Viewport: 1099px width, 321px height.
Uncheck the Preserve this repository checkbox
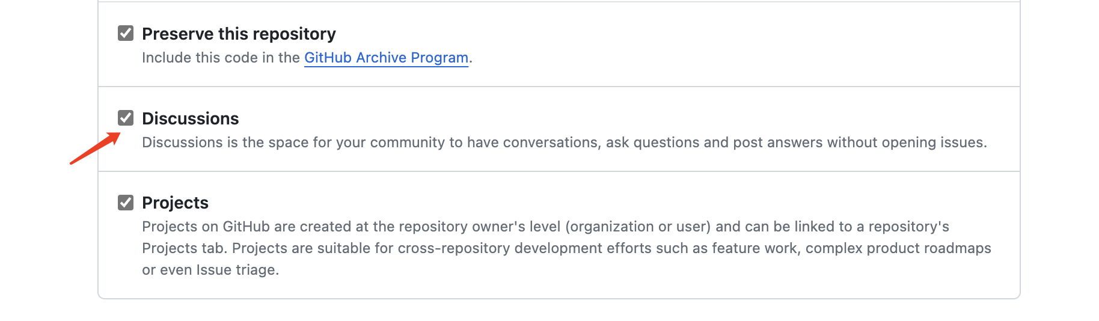pyautogui.click(x=126, y=33)
